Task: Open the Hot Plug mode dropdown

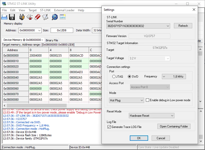Action: tap(126, 100)
